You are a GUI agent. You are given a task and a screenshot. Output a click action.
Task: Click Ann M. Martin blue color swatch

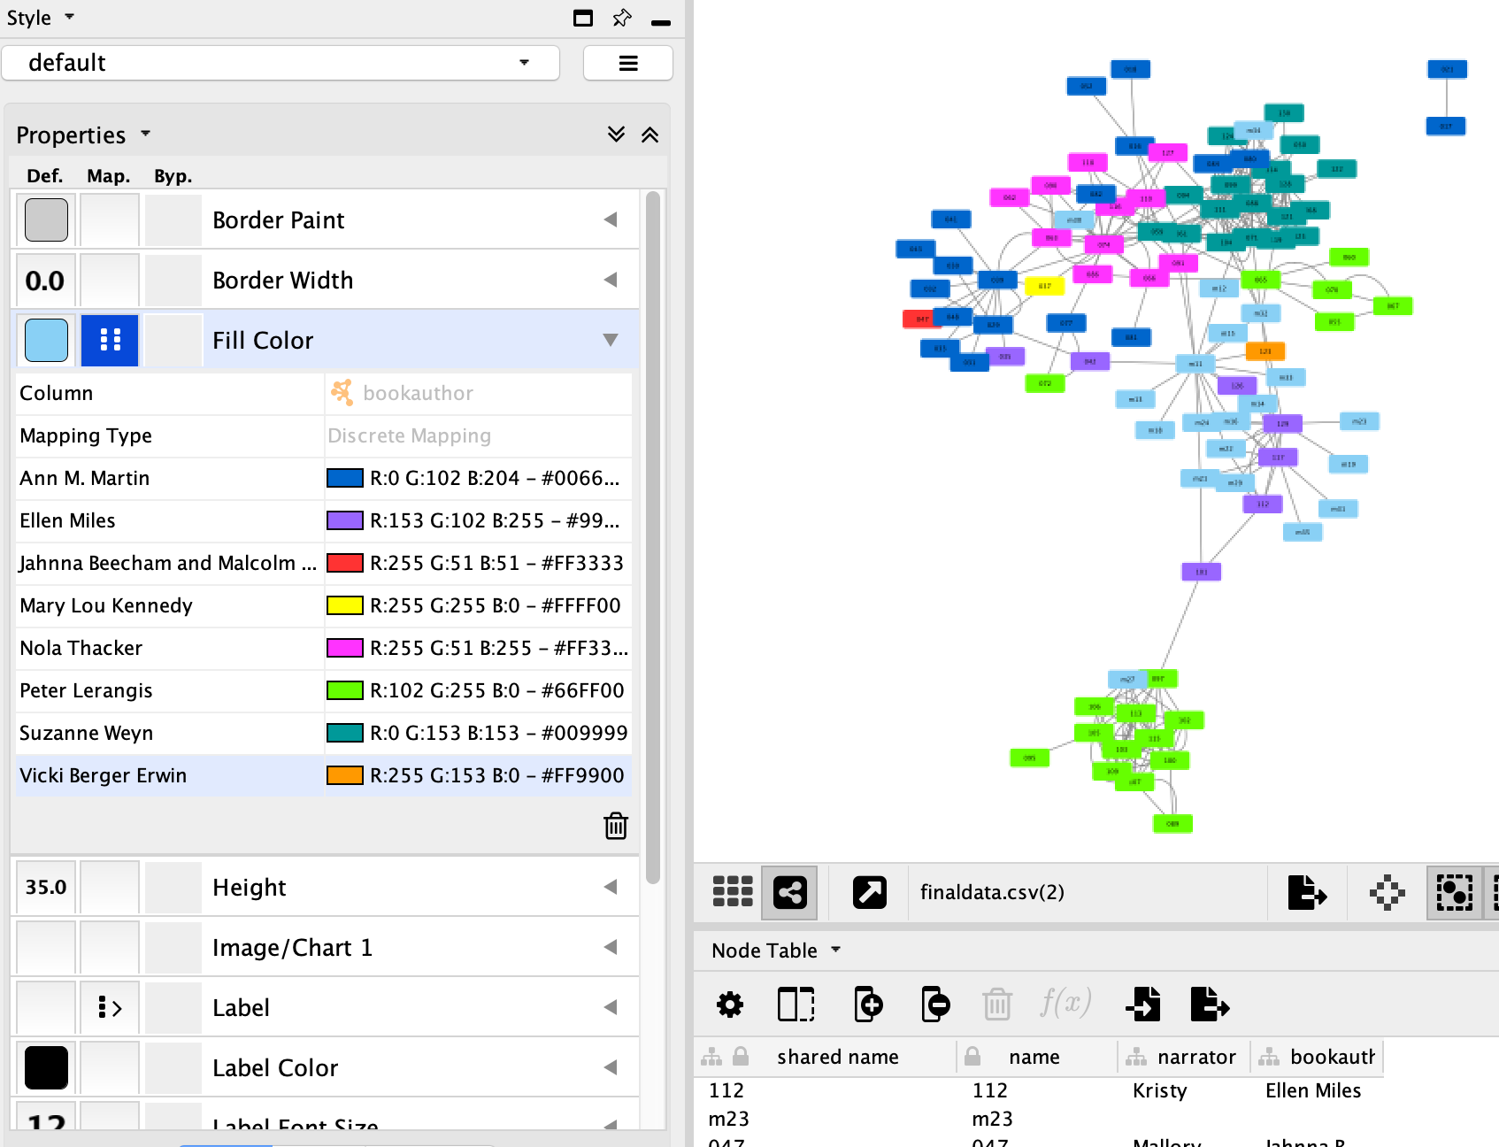[344, 478]
